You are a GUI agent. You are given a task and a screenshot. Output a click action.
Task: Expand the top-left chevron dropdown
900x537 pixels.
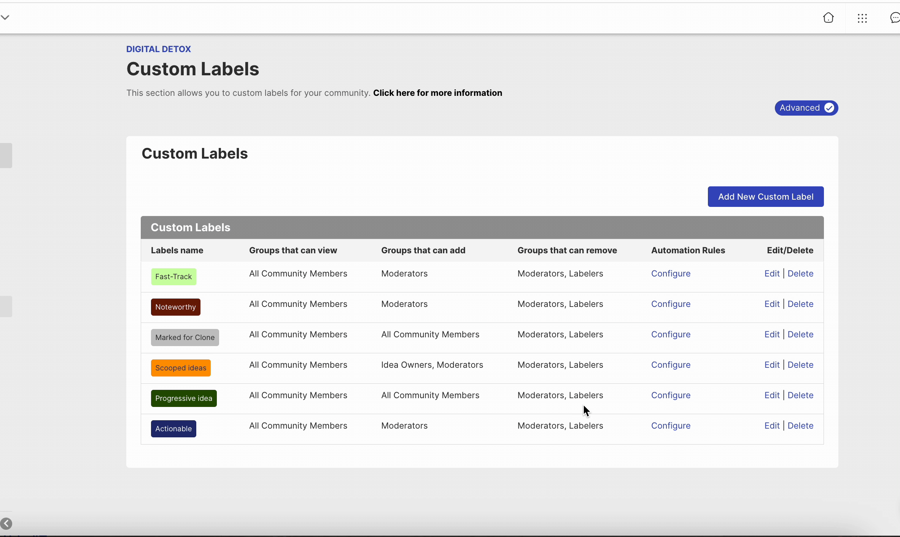coord(5,17)
